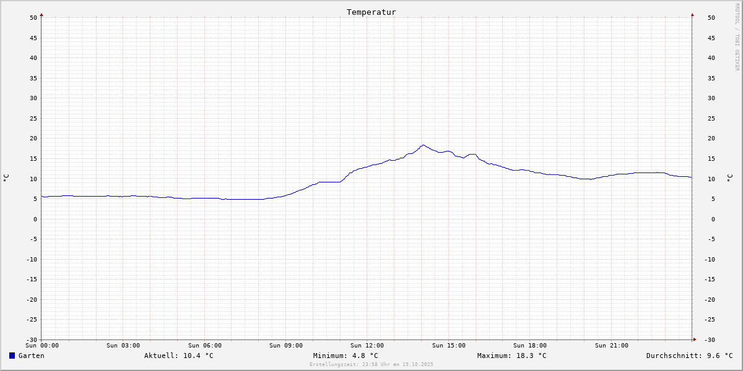Click the right °C axis unit label
Viewport: 743px width, 371px height.
[729, 178]
